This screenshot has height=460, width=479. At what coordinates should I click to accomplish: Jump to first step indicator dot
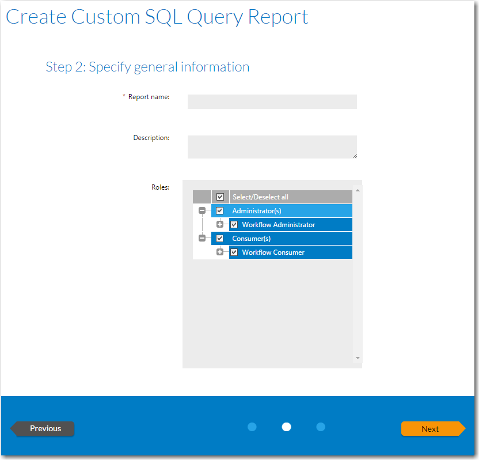252,427
